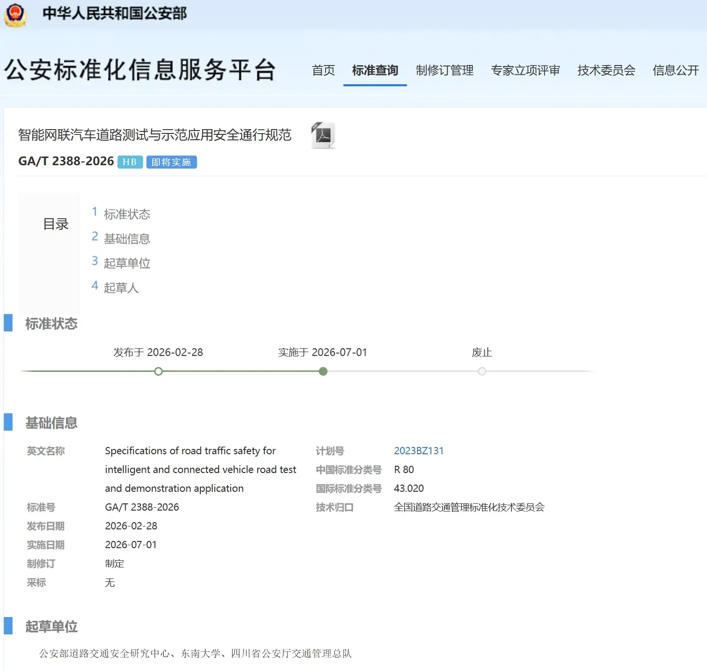Click the 起草单位 organizations text
This screenshot has height=671, width=707.
[196, 654]
